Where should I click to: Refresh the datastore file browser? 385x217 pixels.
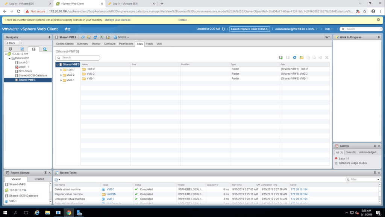295,58
